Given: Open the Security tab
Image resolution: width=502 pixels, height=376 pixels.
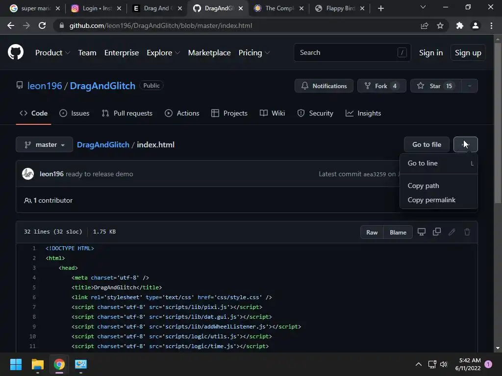Looking at the screenshot, I should click(x=315, y=113).
